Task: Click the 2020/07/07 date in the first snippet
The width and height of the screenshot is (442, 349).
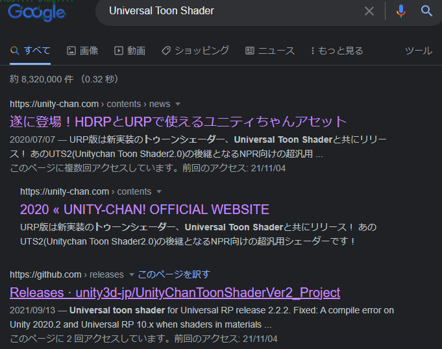Action: 32,139
